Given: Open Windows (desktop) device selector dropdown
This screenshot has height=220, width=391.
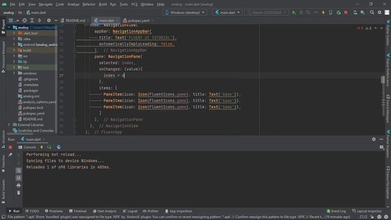Looking at the screenshot, I should pos(185,12).
